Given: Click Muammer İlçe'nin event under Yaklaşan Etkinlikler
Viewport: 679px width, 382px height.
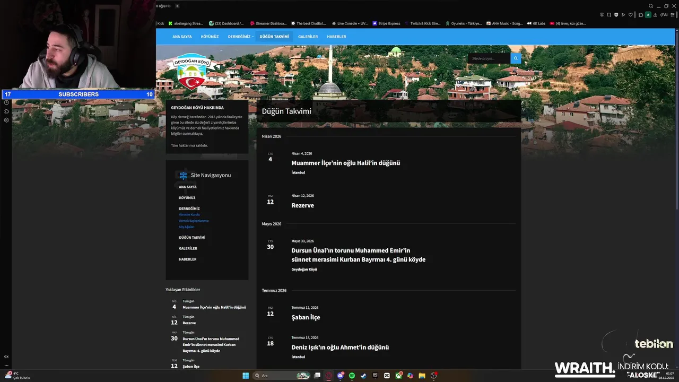Looking at the screenshot, I should tap(214, 307).
